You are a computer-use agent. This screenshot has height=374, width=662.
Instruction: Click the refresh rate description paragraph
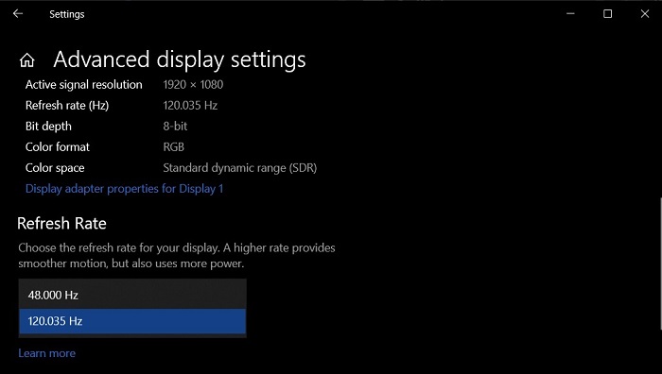tap(177, 256)
